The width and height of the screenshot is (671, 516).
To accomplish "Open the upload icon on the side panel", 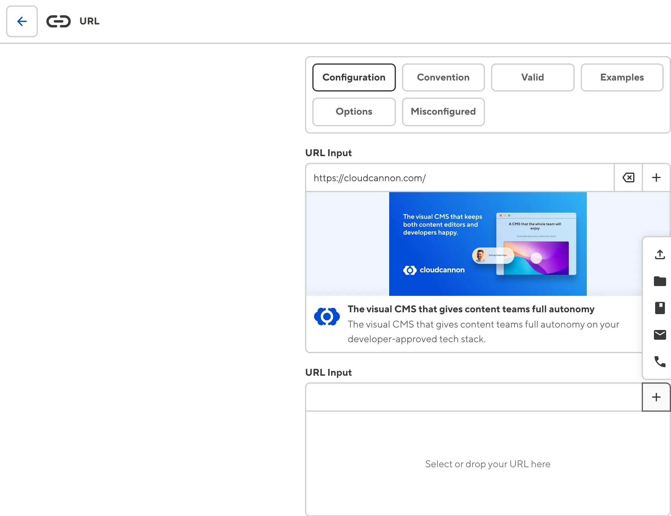I will point(660,254).
